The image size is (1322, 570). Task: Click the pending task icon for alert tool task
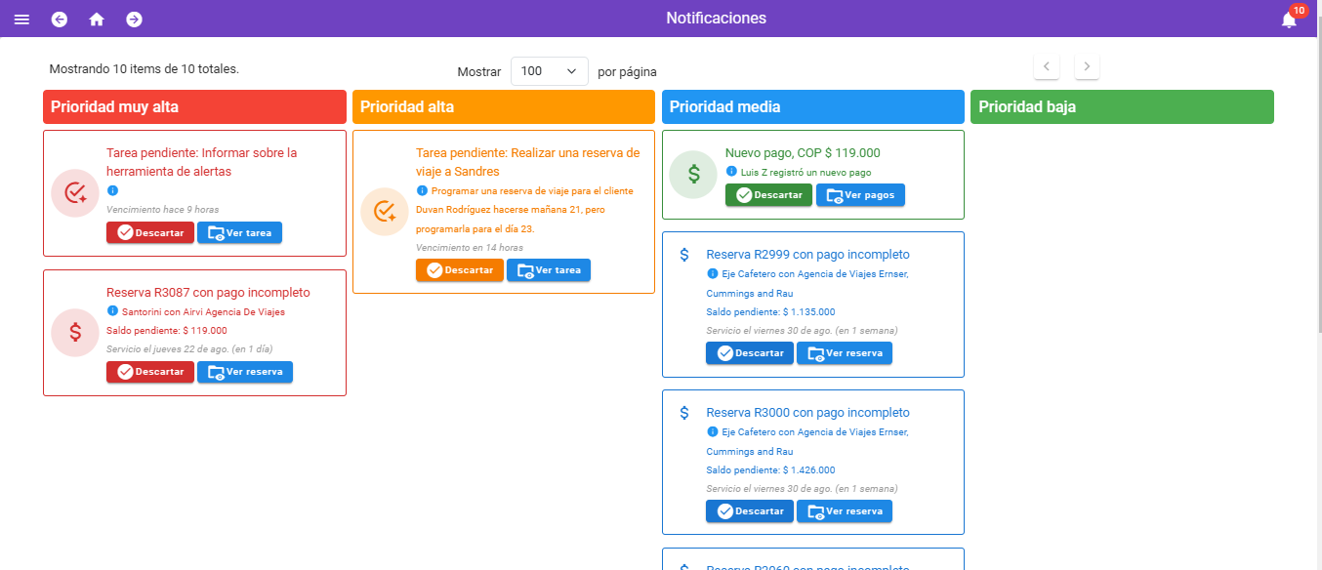point(75,193)
